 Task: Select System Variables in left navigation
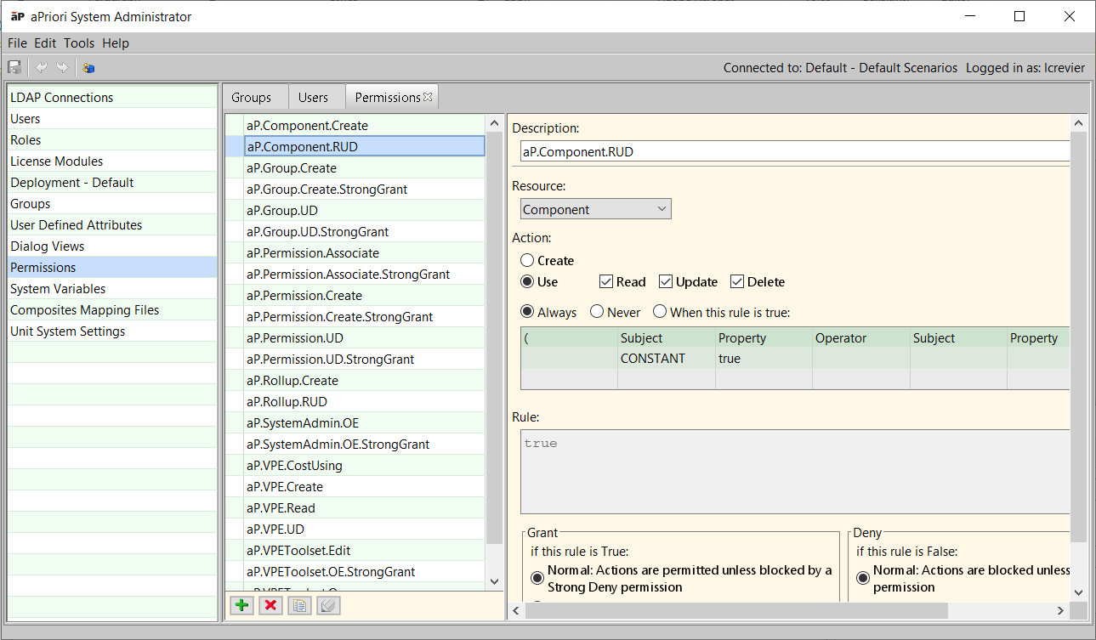click(58, 289)
